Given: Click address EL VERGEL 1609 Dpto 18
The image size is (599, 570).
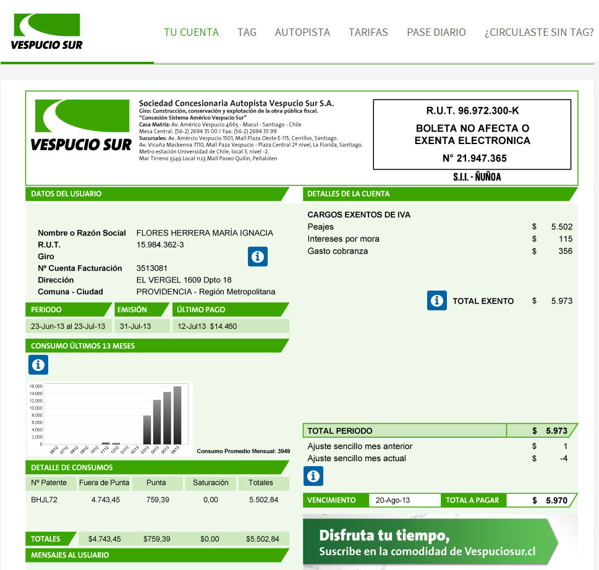Looking at the screenshot, I should coord(184,280).
